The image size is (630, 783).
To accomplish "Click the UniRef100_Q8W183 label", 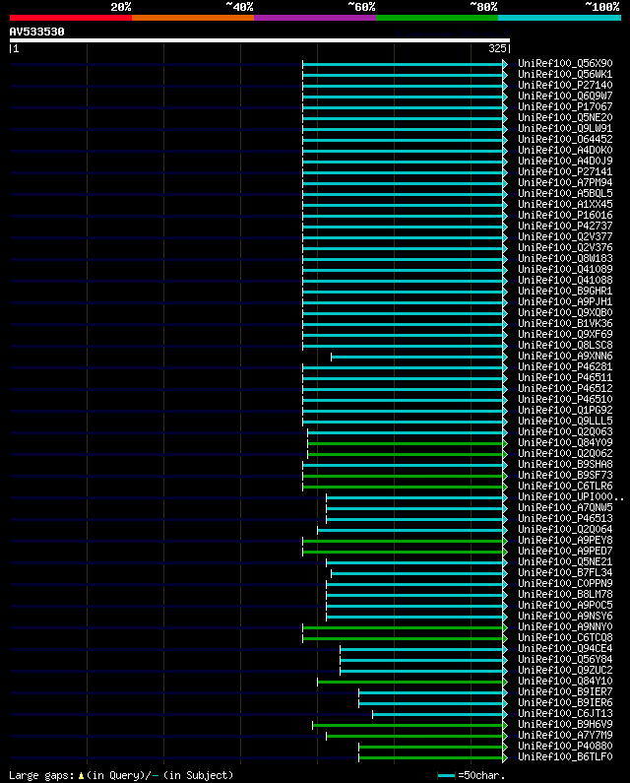I will 565,259.
